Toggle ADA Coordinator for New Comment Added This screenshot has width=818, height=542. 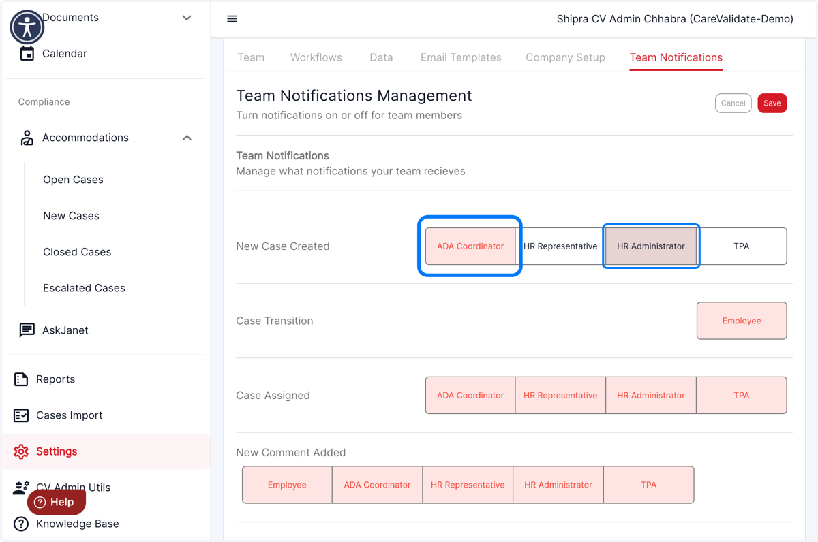tap(377, 485)
